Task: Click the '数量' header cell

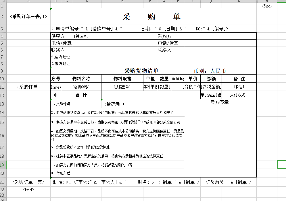Action: 164,79
